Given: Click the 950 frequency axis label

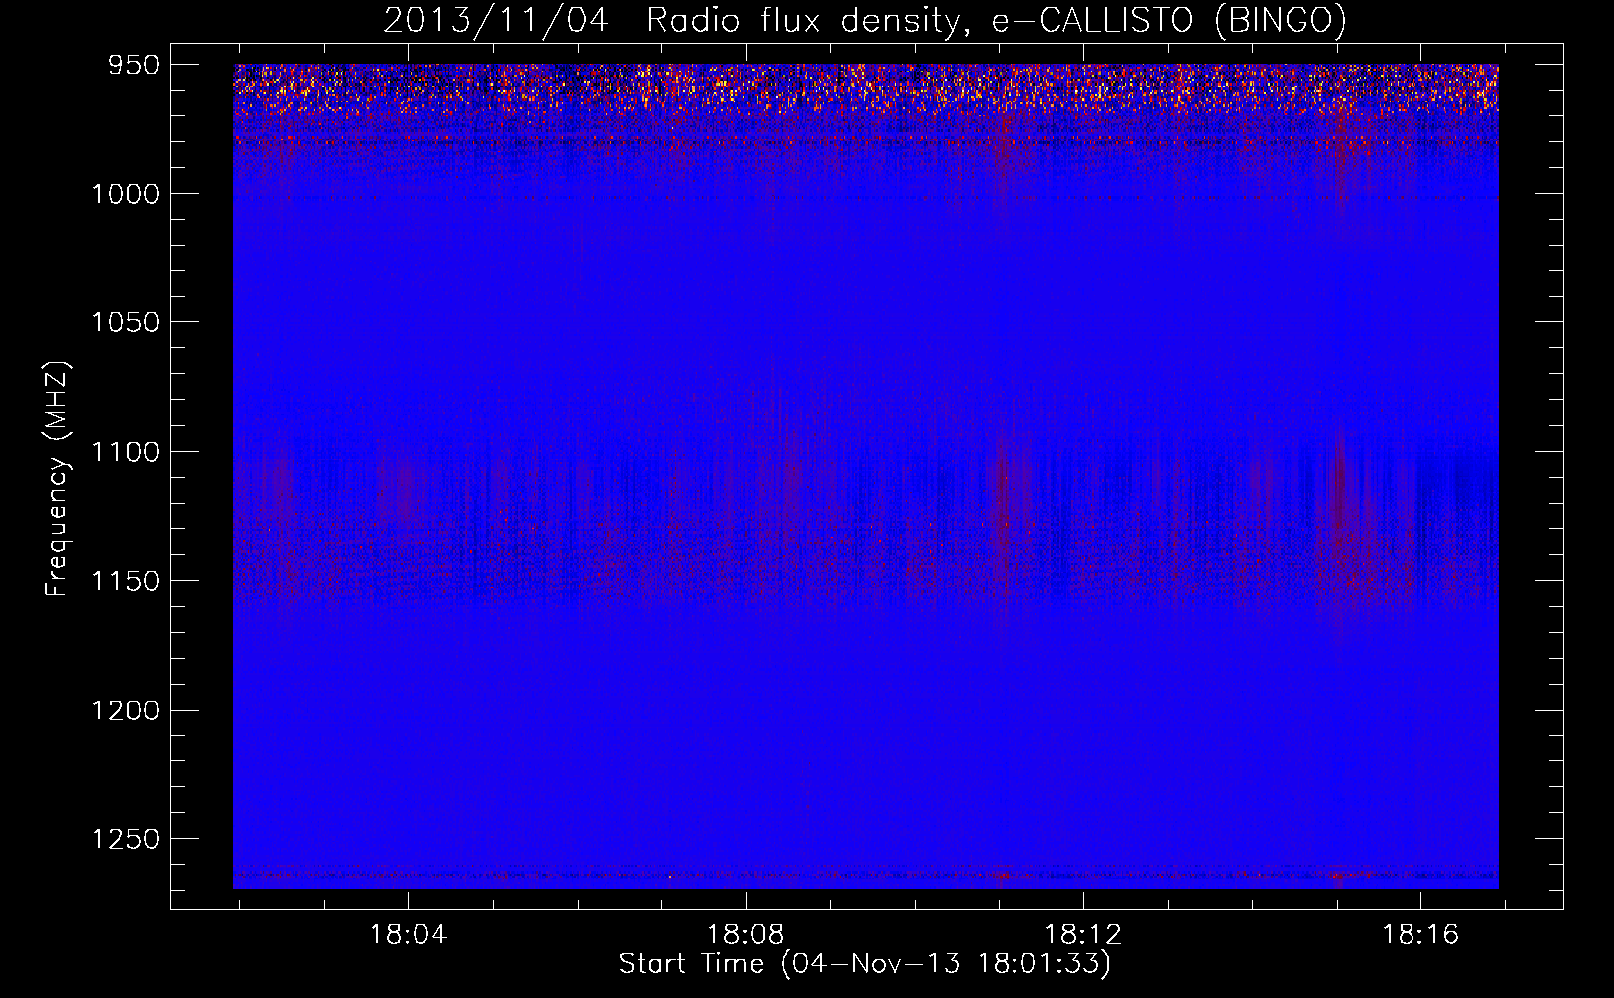Looking at the screenshot, I should tap(134, 65).
